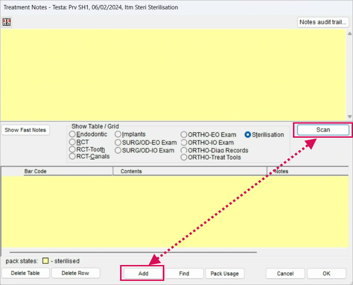Click the Add button

(x=143, y=274)
